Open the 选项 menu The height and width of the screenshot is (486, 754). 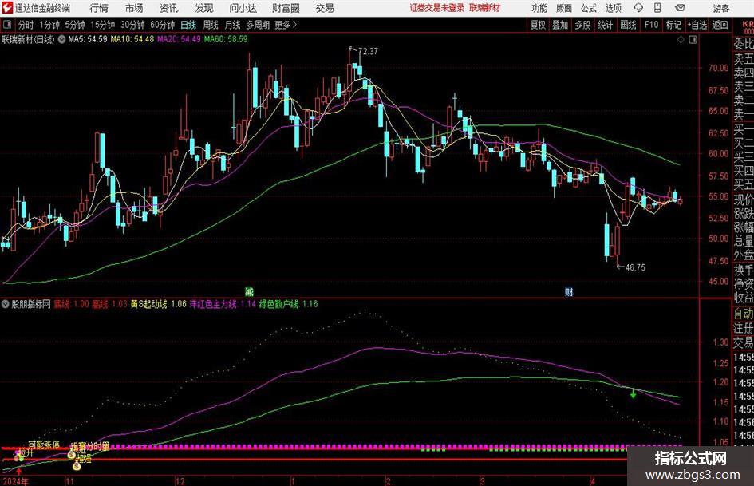coord(613,8)
